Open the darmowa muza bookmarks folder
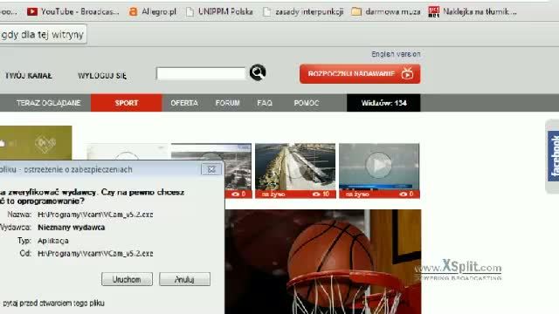 pyautogui.click(x=386, y=11)
